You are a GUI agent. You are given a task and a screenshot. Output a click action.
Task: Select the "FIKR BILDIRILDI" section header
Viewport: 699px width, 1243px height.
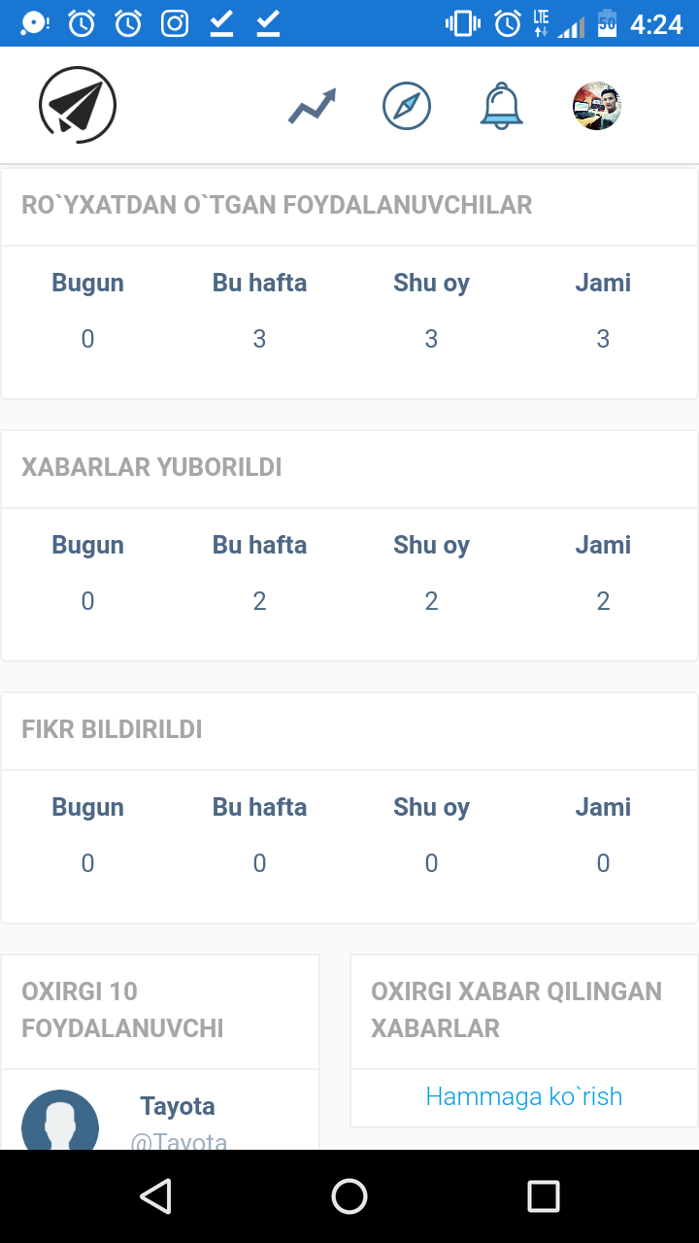pos(112,729)
